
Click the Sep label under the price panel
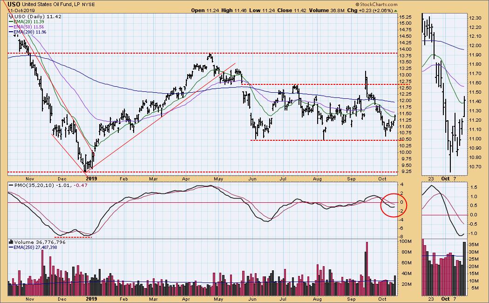tap(352, 179)
